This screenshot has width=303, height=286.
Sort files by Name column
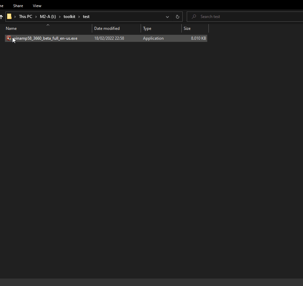(11, 28)
